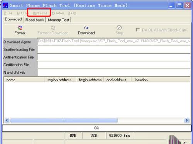Viewport: 193px width, 144px height.
Task: Click the Authentication File button
Action: (x=20, y=57)
